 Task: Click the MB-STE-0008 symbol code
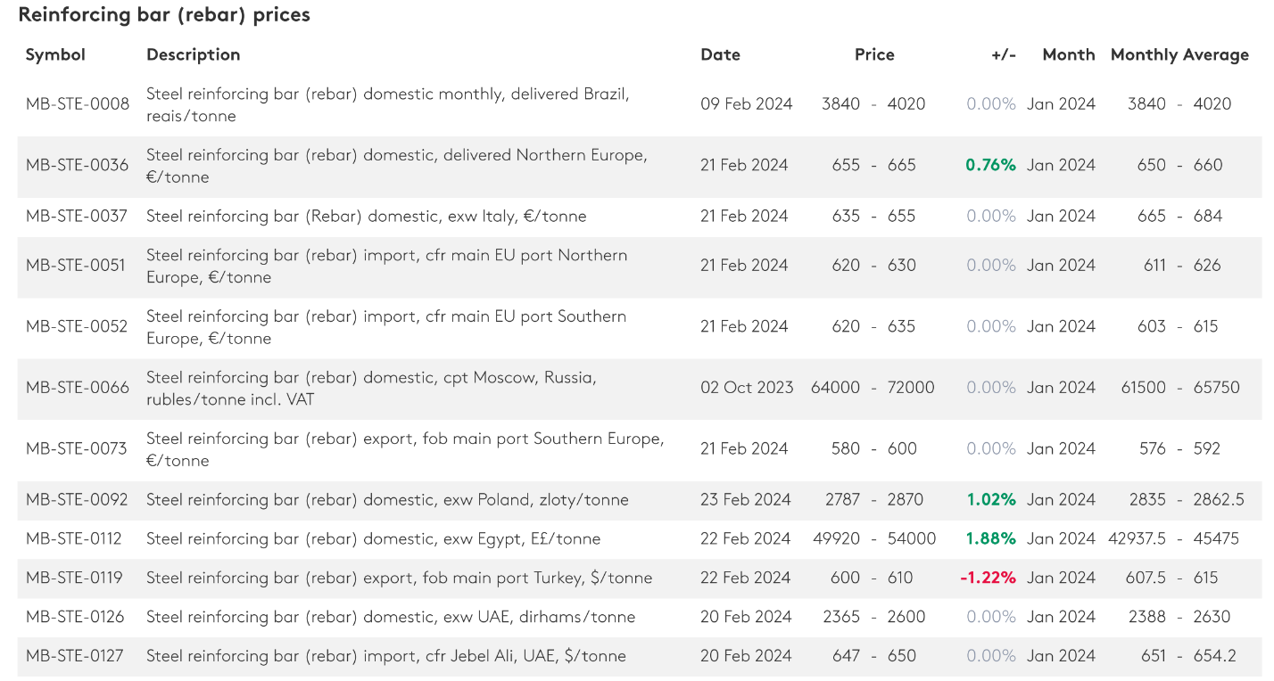(x=77, y=104)
